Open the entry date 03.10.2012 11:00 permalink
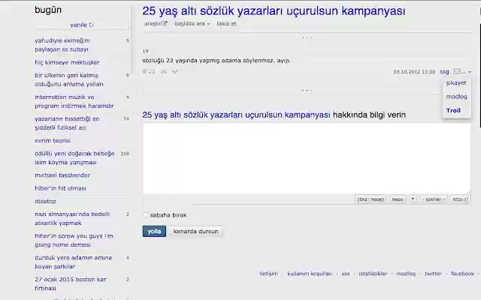The height and width of the screenshot is (300, 481). (414, 72)
